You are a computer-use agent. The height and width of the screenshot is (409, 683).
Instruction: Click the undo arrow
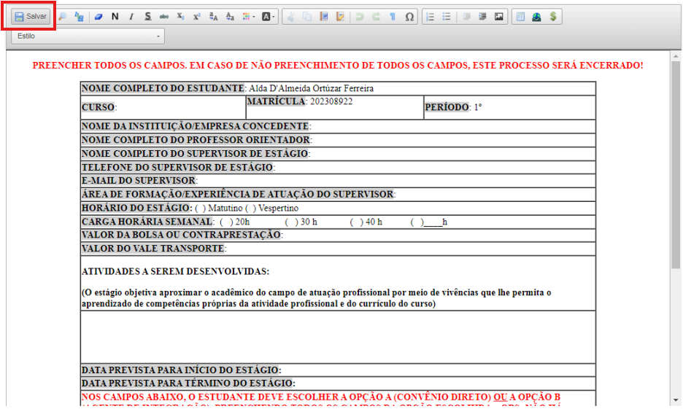pos(359,17)
